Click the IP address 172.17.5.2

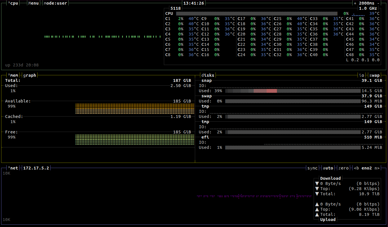[x=36, y=168]
